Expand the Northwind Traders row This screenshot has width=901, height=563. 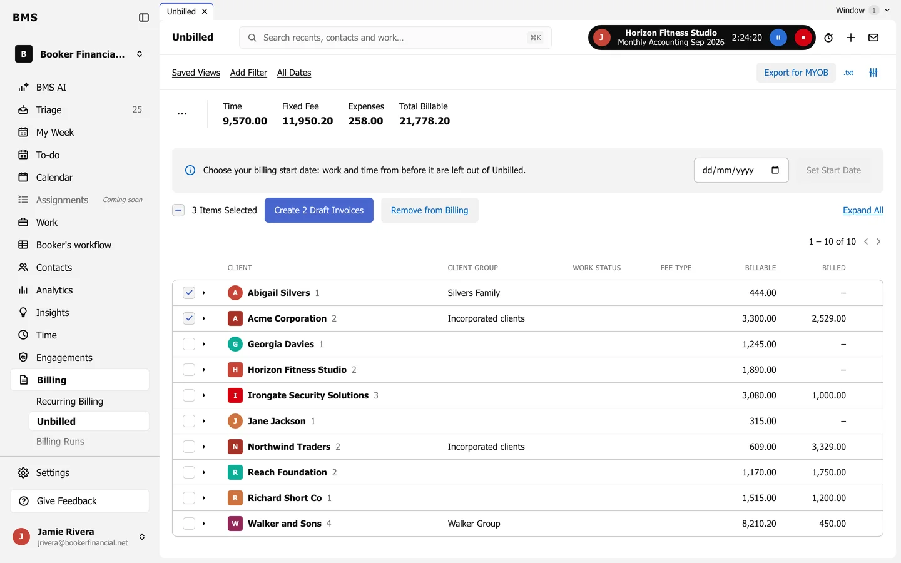click(x=204, y=447)
